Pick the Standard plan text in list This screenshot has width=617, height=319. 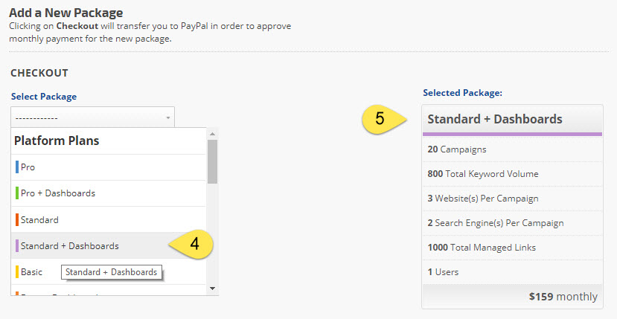point(40,220)
